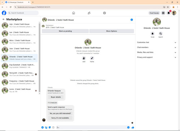Choose a sticker icon in composer
The height and width of the screenshot is (131, 180).
50,127
